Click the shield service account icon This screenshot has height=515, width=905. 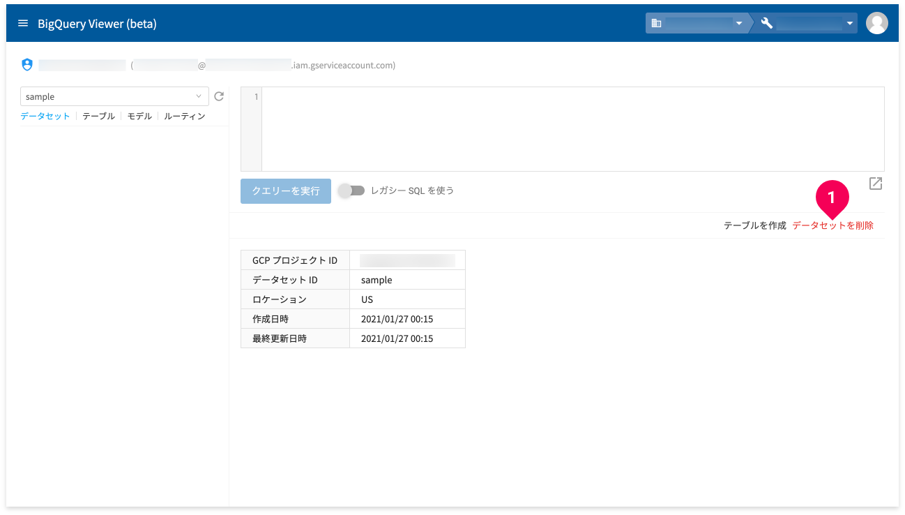click(x=27, y=65)
